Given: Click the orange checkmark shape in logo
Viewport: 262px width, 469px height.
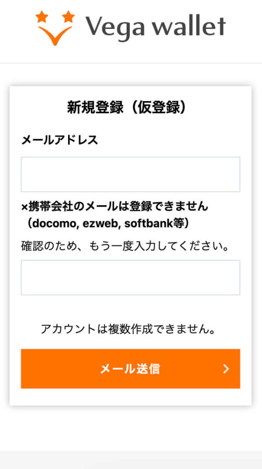Looking at the screenshot, I should [x=55, y=36].
